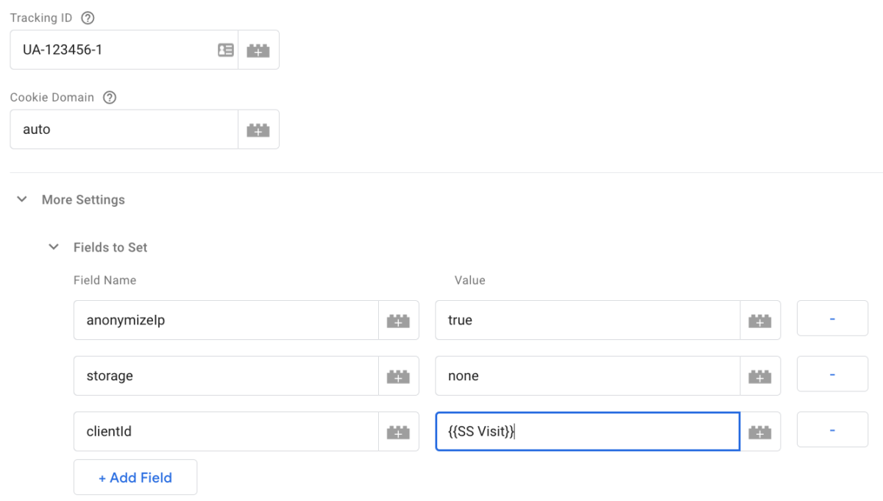Open variable picker for the 'none' value
The image size is (883, 501).
[759, 376]
